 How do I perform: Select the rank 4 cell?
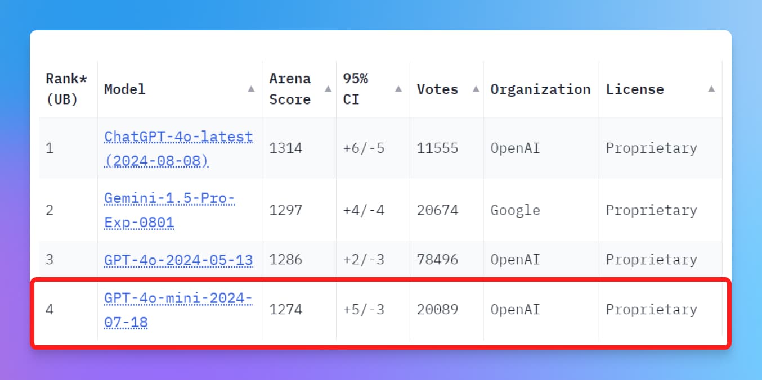50,310
